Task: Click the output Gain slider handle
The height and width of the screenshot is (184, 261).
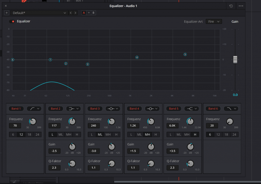Action: tap(235, 59)
